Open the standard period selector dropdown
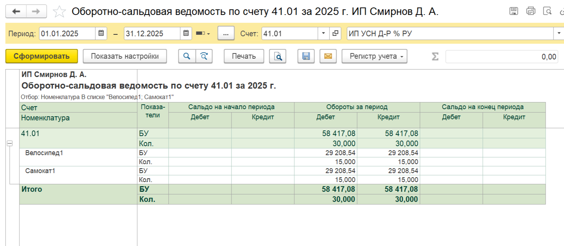Viewport: 564px width, 246px height. tap(203, 34)
